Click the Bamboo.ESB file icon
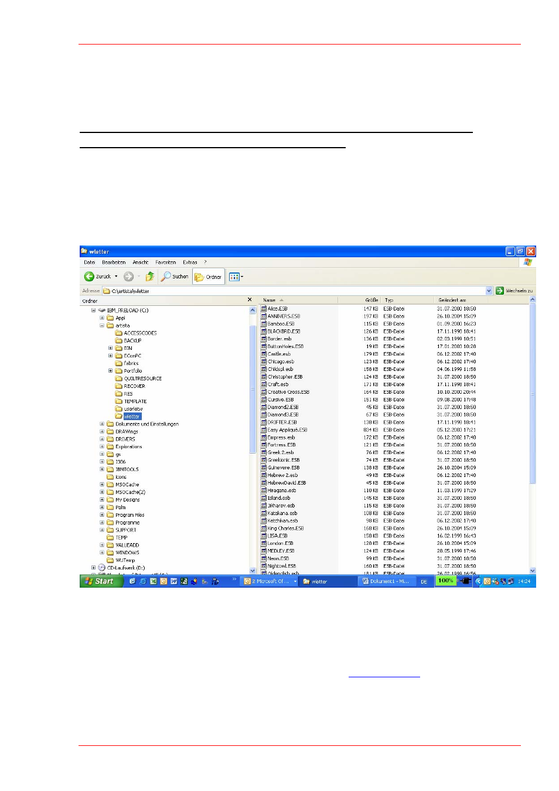Image resolution: width=559 pixels, height=791 pixels. pyautogui.click(x=264, y=324)
